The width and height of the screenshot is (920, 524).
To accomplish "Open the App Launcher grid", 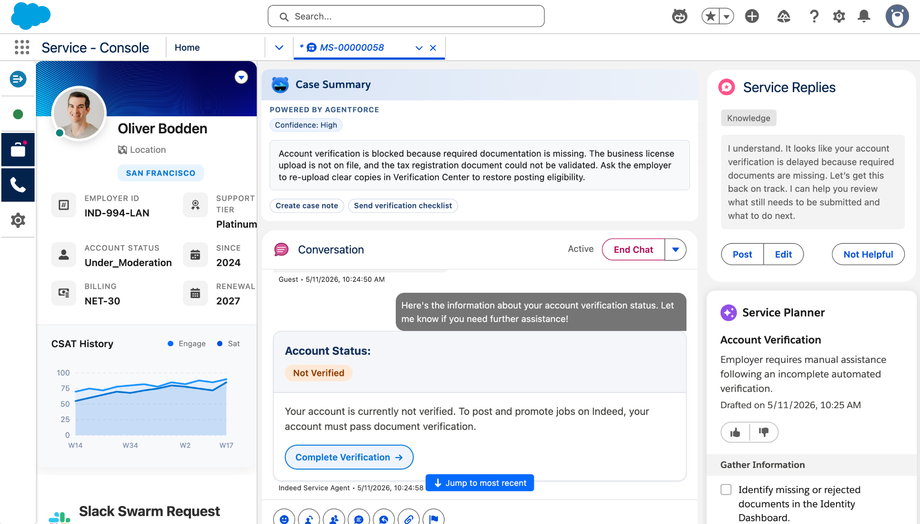I will coord(22,47).
